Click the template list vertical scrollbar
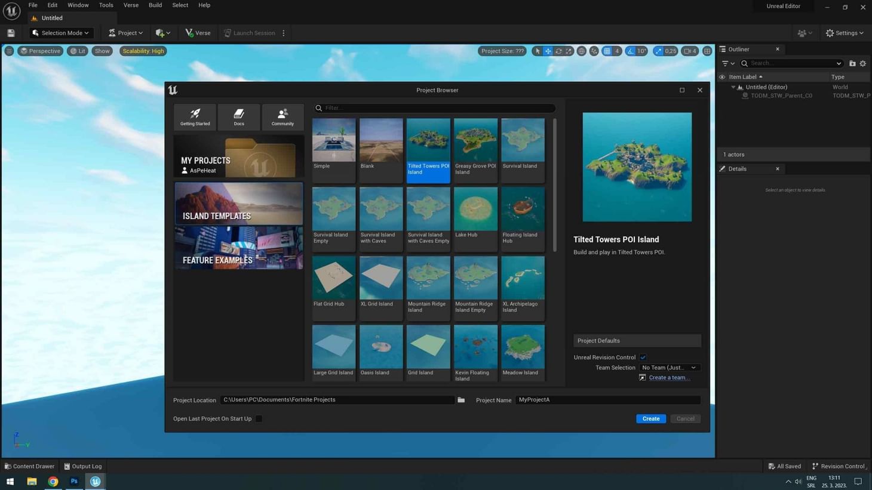The height and width of the screenshot is (490, 872). tap(555, 185)
